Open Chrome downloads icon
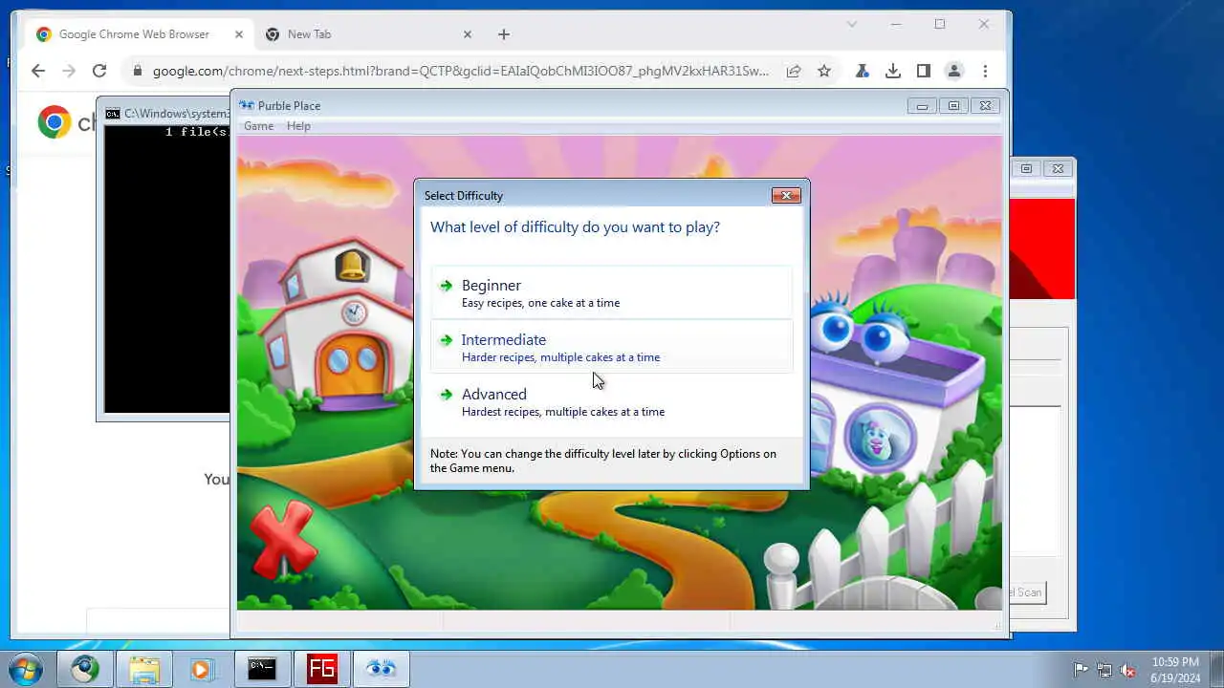 tap(893, 71)
